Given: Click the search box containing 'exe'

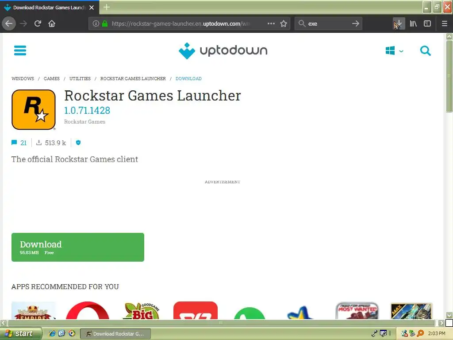Looking at the screenshot, I should [329, 24].
